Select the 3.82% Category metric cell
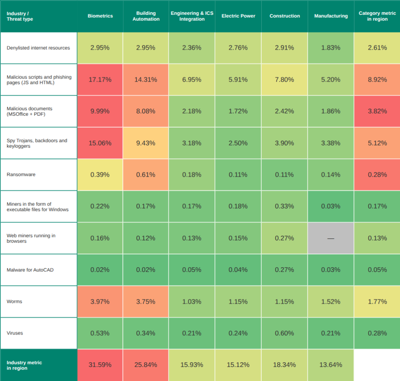Image resolution: width=400 pixels, height=381 pixels. click(x=377, y=111)
